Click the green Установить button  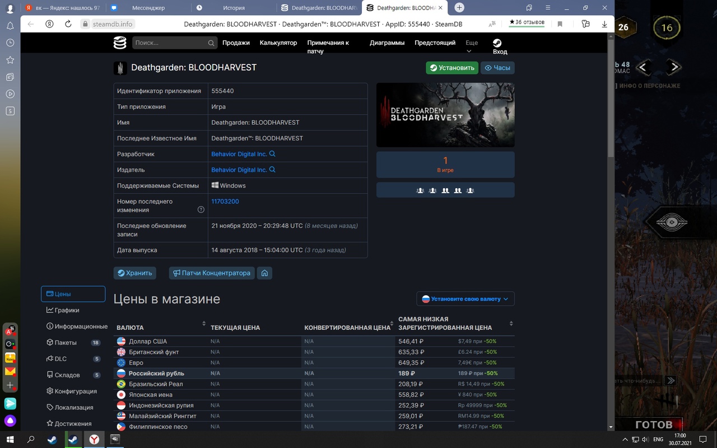point(452,68)
